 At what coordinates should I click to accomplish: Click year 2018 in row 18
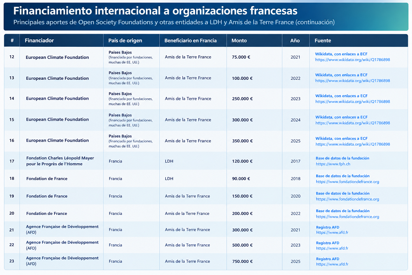pos(295,179)
